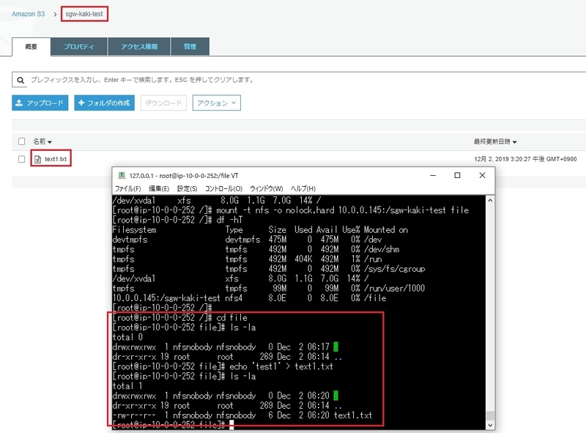
Task: Click the echo 'test1' command line
Action: [x=223, y=366]
